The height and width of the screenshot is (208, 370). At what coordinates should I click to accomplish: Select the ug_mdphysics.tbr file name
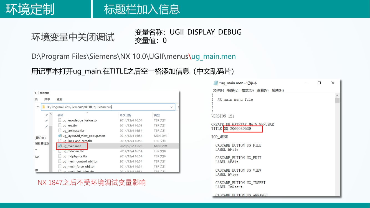pos(75,156)
